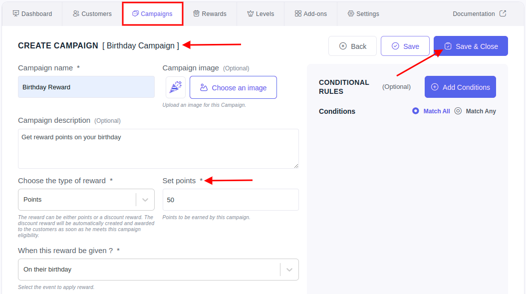Image resolution: width=526 pixels, height=294 pixels.
Task: Select the Match Any radio button
Action: pyautogui.click(x=458, y=111)
